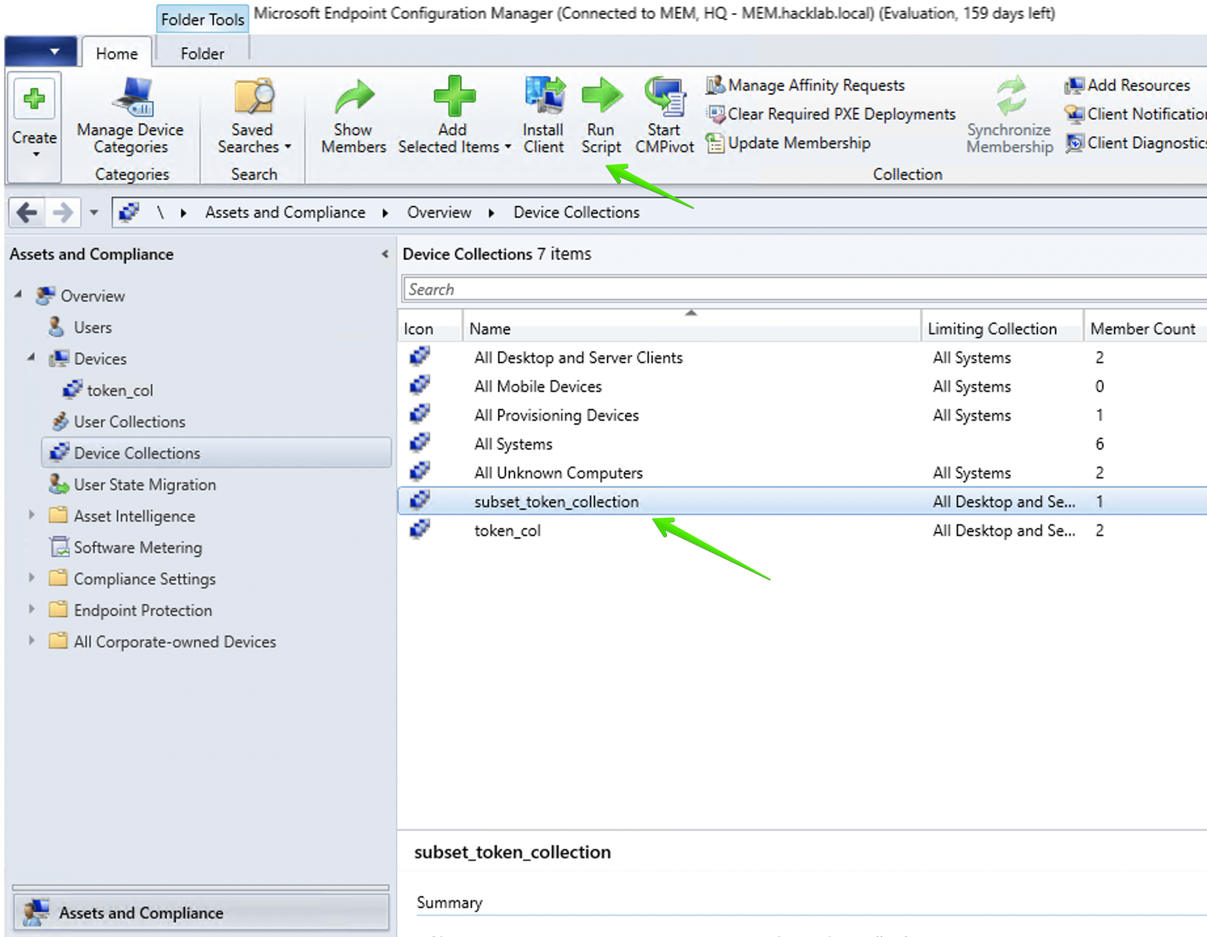Select subset_token_collection row

click(x=803, y=501)
